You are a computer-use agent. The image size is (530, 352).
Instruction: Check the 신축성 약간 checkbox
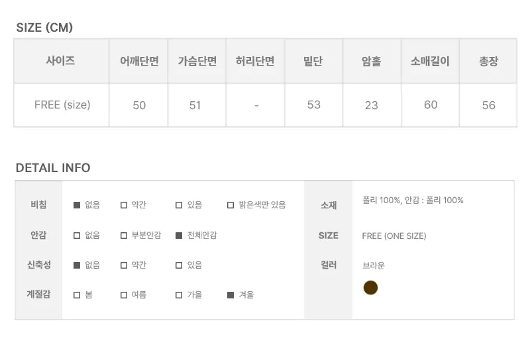click(124, 265)
